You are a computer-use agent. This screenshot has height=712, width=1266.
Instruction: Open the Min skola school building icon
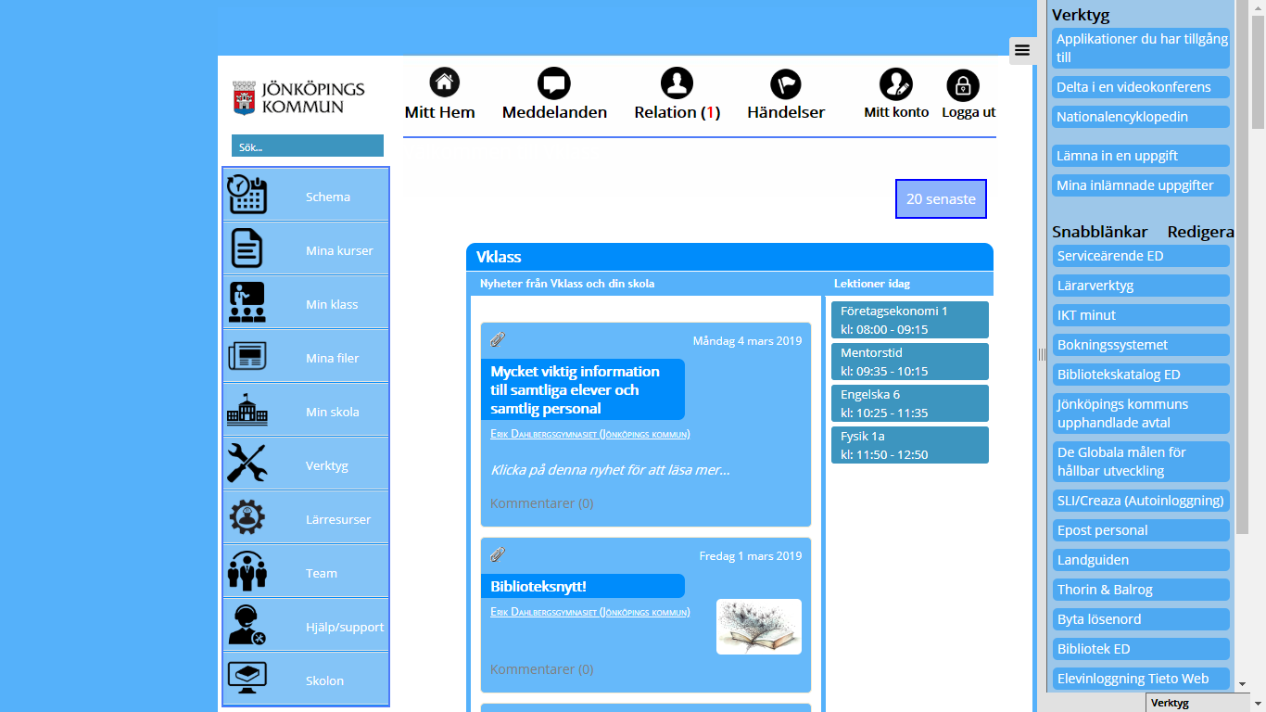pyautogui.click(x=247, y=410)
